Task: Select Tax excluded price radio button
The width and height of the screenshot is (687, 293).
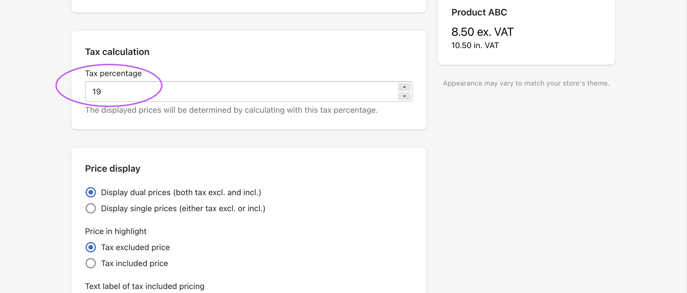Action: point(91,247)
